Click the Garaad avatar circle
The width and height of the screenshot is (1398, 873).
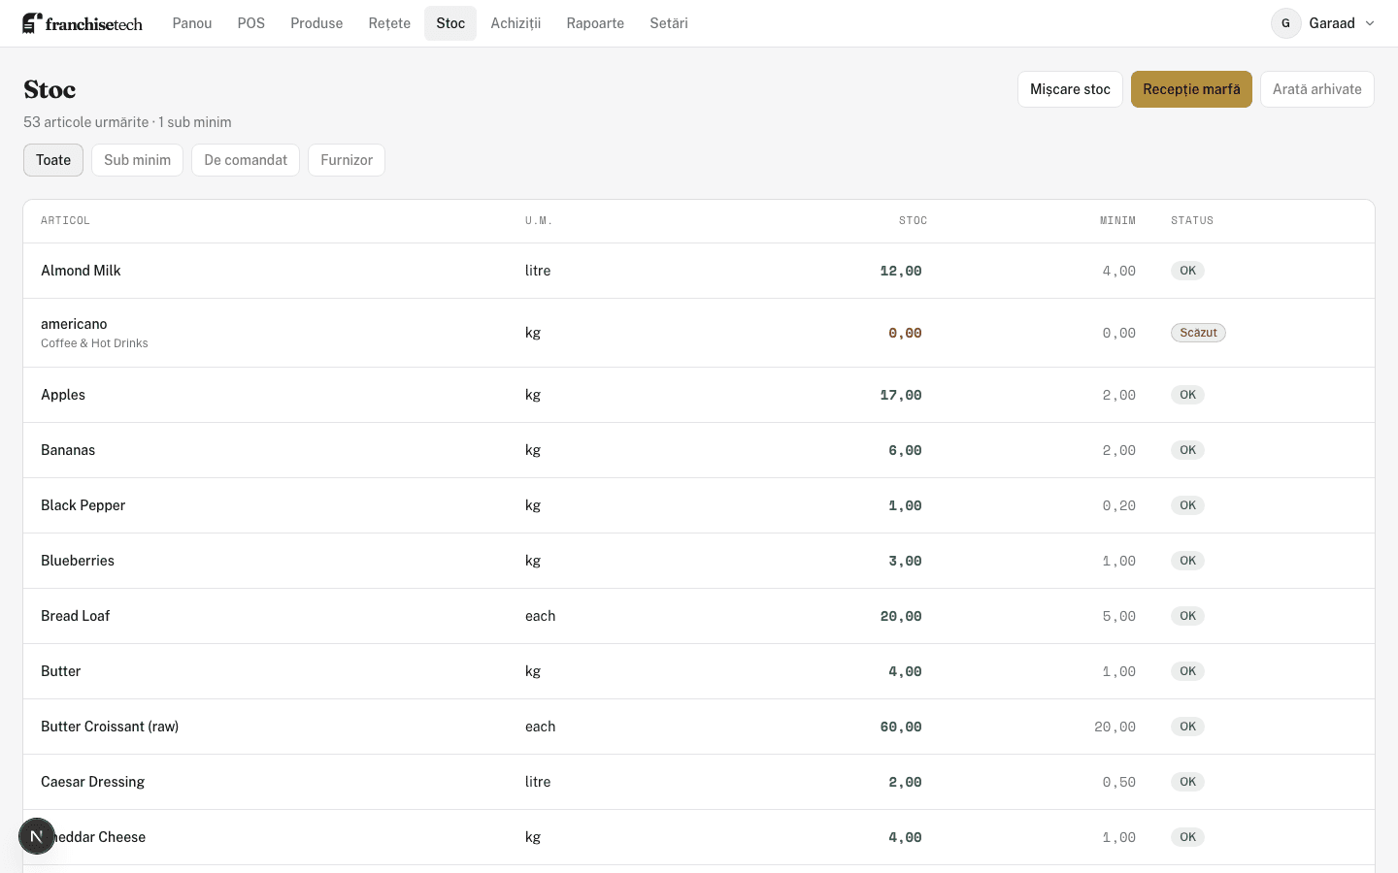click(1286, 23)
